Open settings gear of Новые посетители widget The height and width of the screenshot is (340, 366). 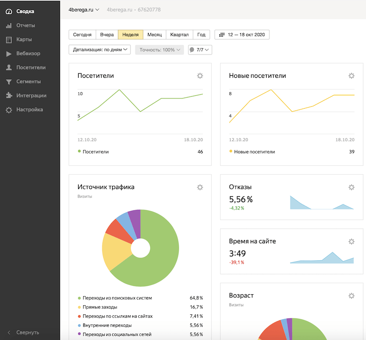coord(351,76)
